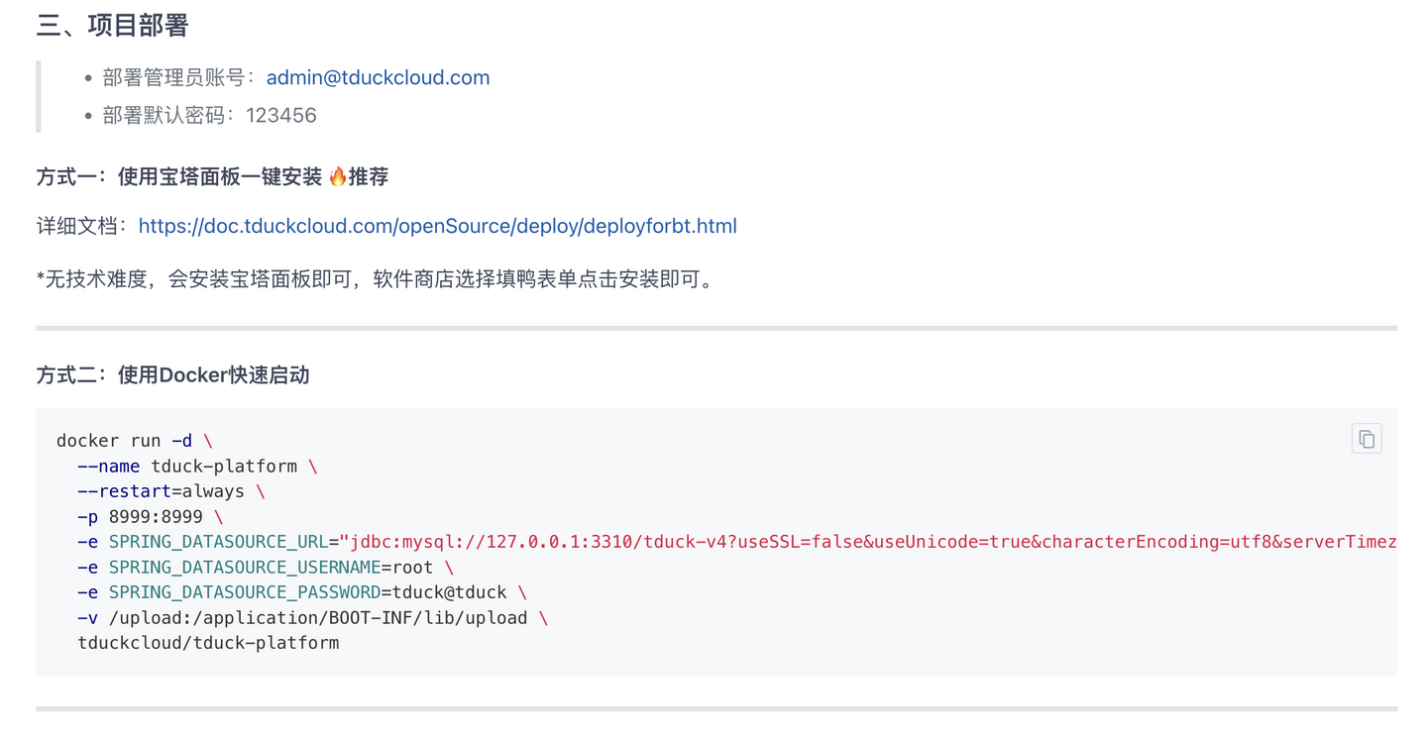This screenshot has width=1427, height=737.
Task: Click the tduckcloud/tduck-platform image name
Action: coord(208,643)
